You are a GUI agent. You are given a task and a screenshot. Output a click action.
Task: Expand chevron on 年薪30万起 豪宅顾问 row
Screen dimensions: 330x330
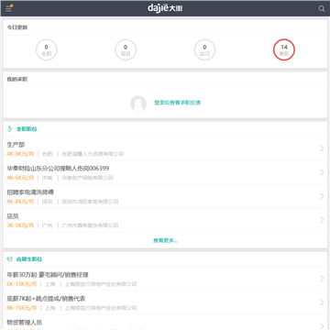tap(322, 279)
